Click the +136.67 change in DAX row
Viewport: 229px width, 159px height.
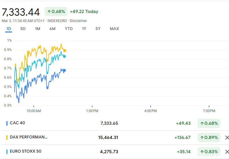(182, 138)
